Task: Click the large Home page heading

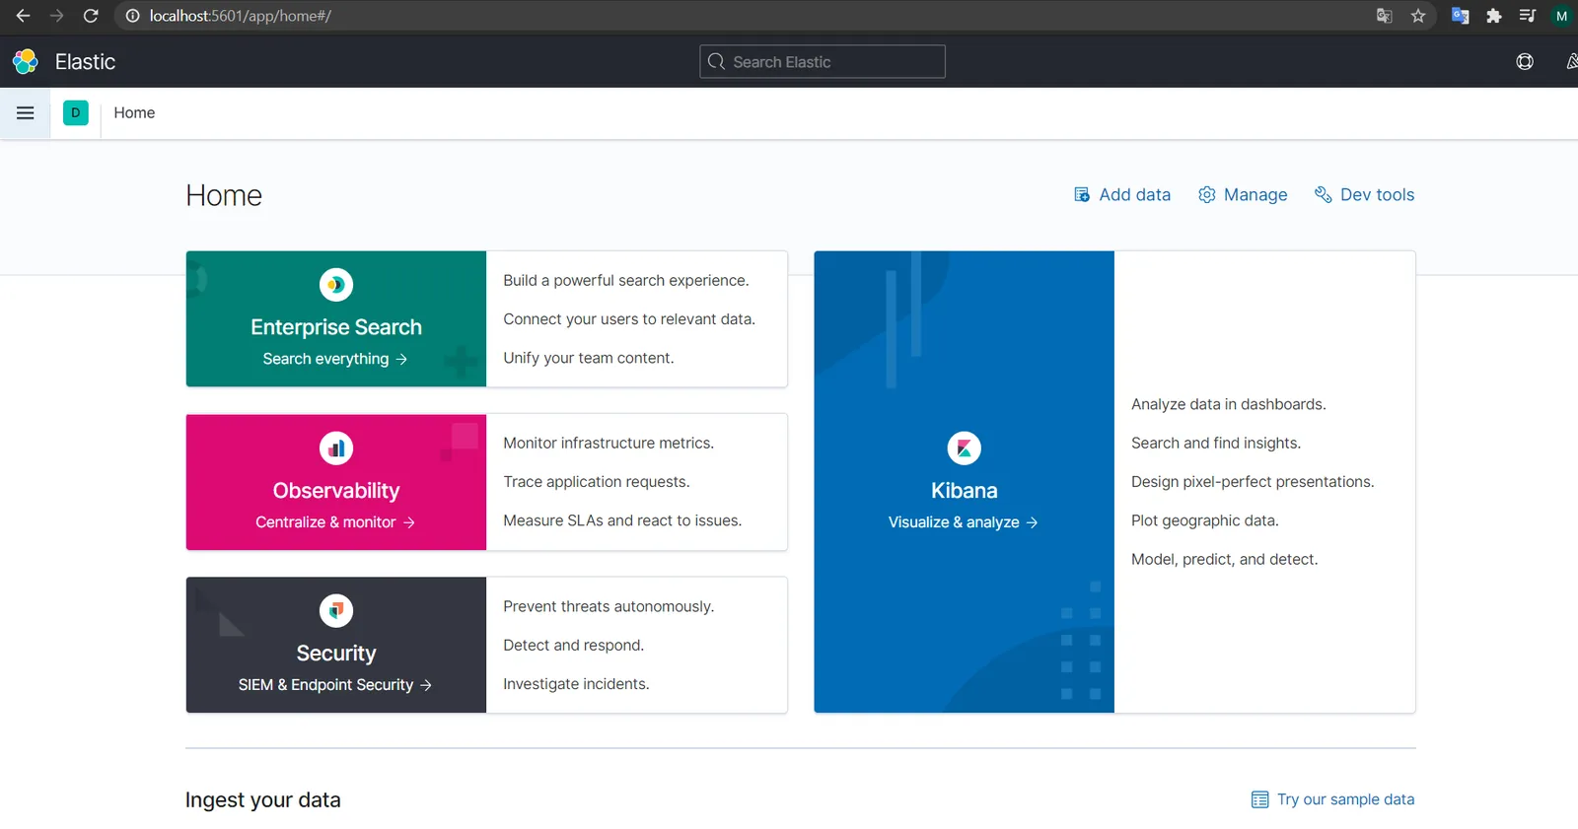Action: point(224,195)
